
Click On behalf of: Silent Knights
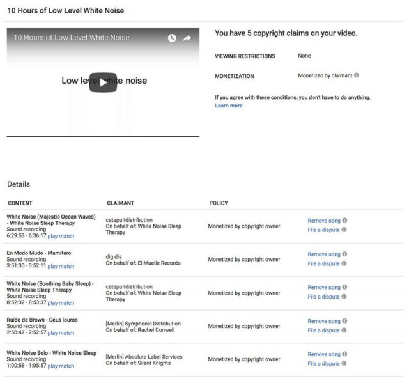point(138,363)
